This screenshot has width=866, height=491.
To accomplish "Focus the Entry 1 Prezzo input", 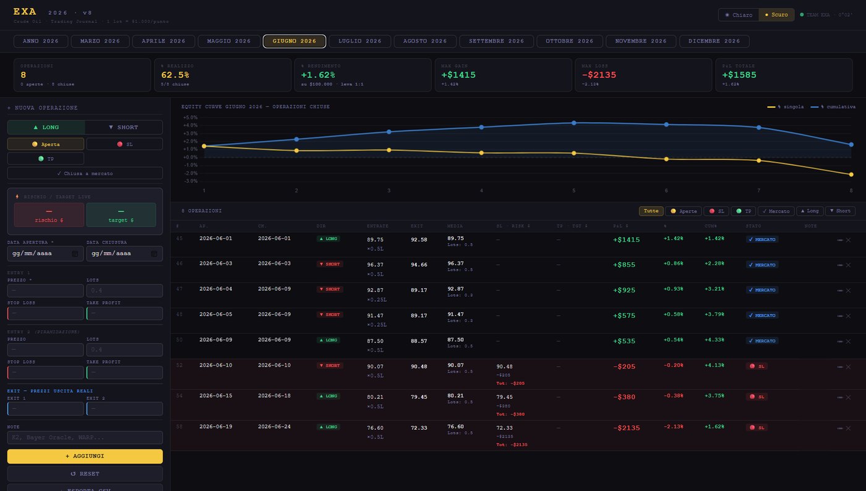I will 45,291.
